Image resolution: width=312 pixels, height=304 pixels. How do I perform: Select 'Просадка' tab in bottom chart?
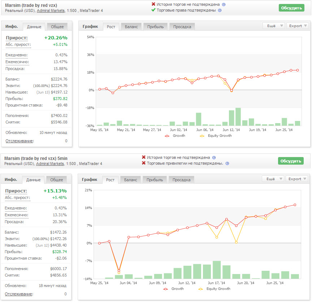point(182,180)
